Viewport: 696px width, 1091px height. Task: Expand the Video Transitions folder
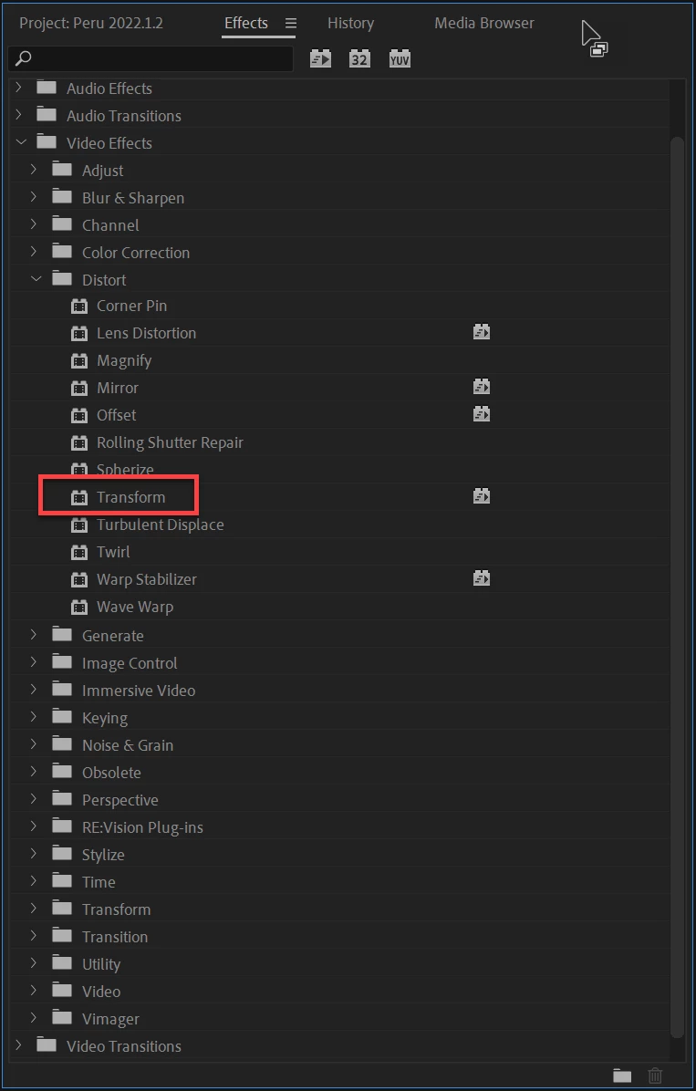(19, 1045)
